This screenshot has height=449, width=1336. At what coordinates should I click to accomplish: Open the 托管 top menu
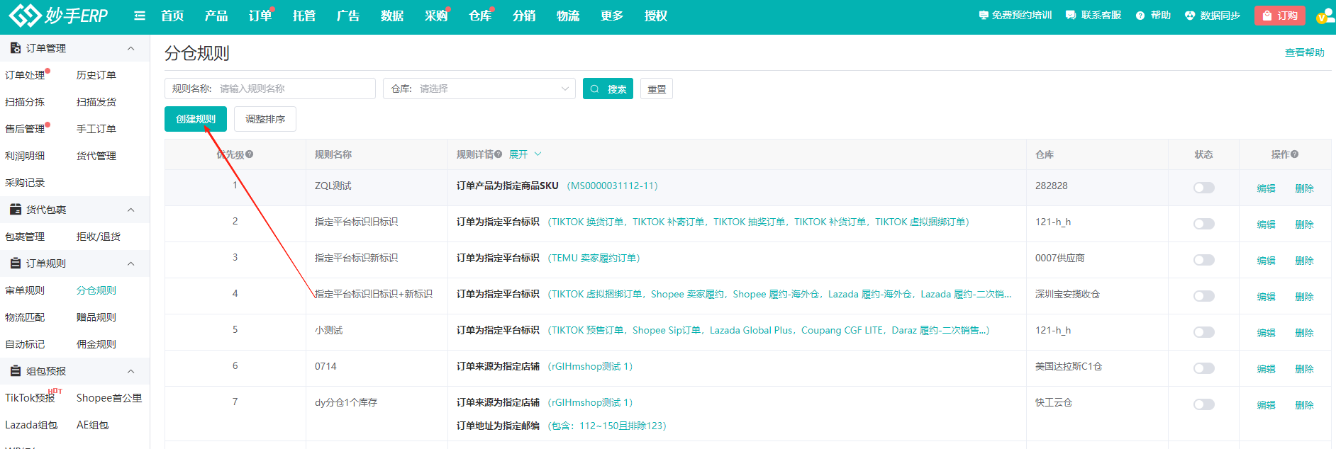pos(304,16)
